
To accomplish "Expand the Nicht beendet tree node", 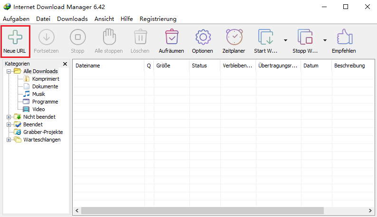I will (x=9, y=117).
